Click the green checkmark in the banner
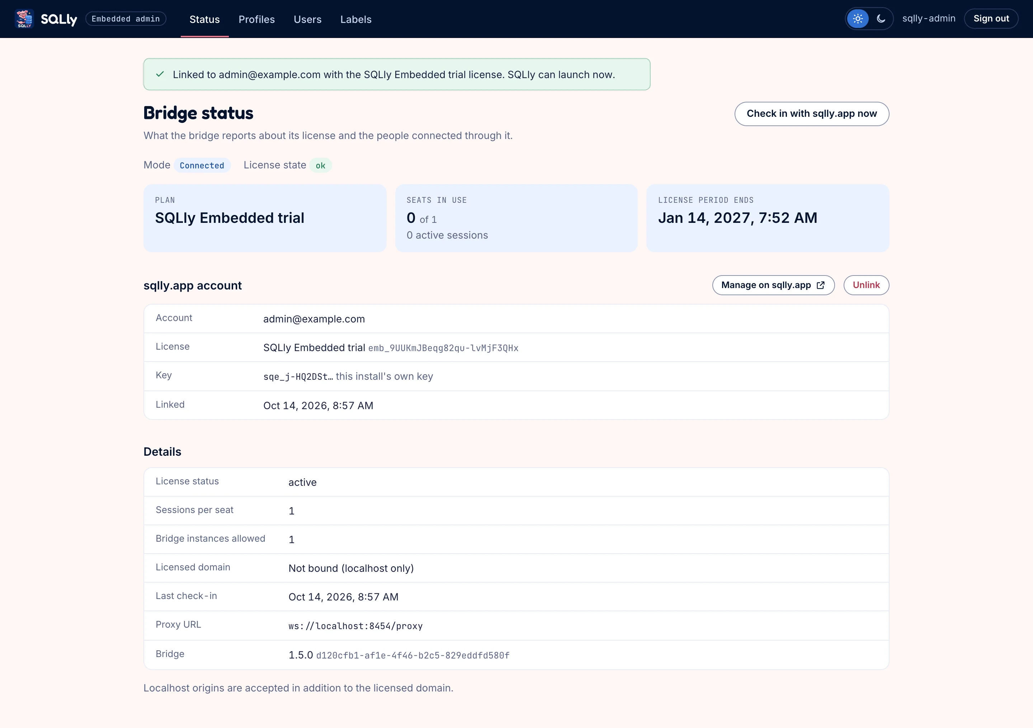Viewport: 1033px width, 728px height. click(160, 74)
